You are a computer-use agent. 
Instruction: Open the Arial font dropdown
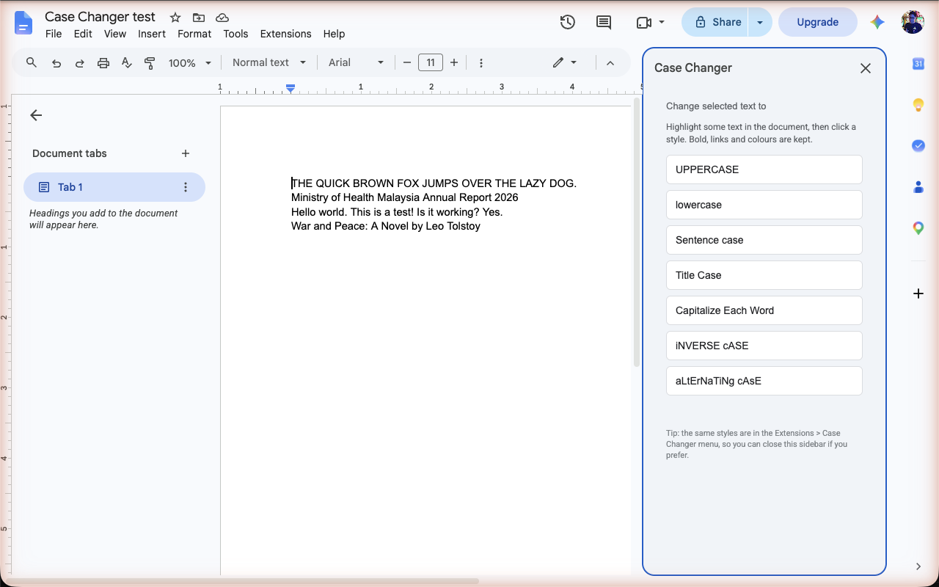[357, 62]
